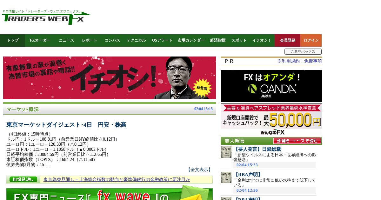This screenshot has height=200, width=381.
Task: Click the みんなのFX cashback advertisement
Action: pos(271,119)
